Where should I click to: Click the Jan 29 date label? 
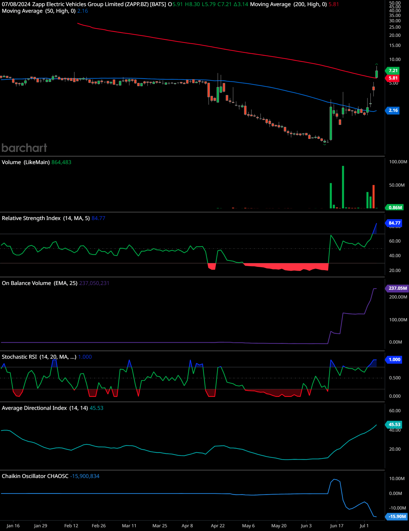(41, 526)
